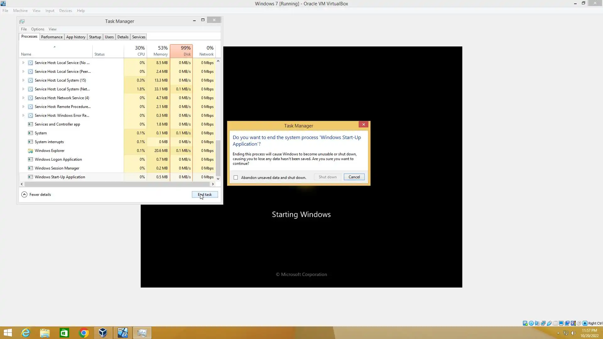The width and height of the screenshot is (603, 339).
Task: Open VirtualBox Manager taskbar icon
Action: click(x=103, y=333)
